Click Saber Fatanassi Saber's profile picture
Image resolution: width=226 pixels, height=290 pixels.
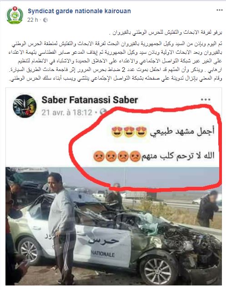pos(25,106)
